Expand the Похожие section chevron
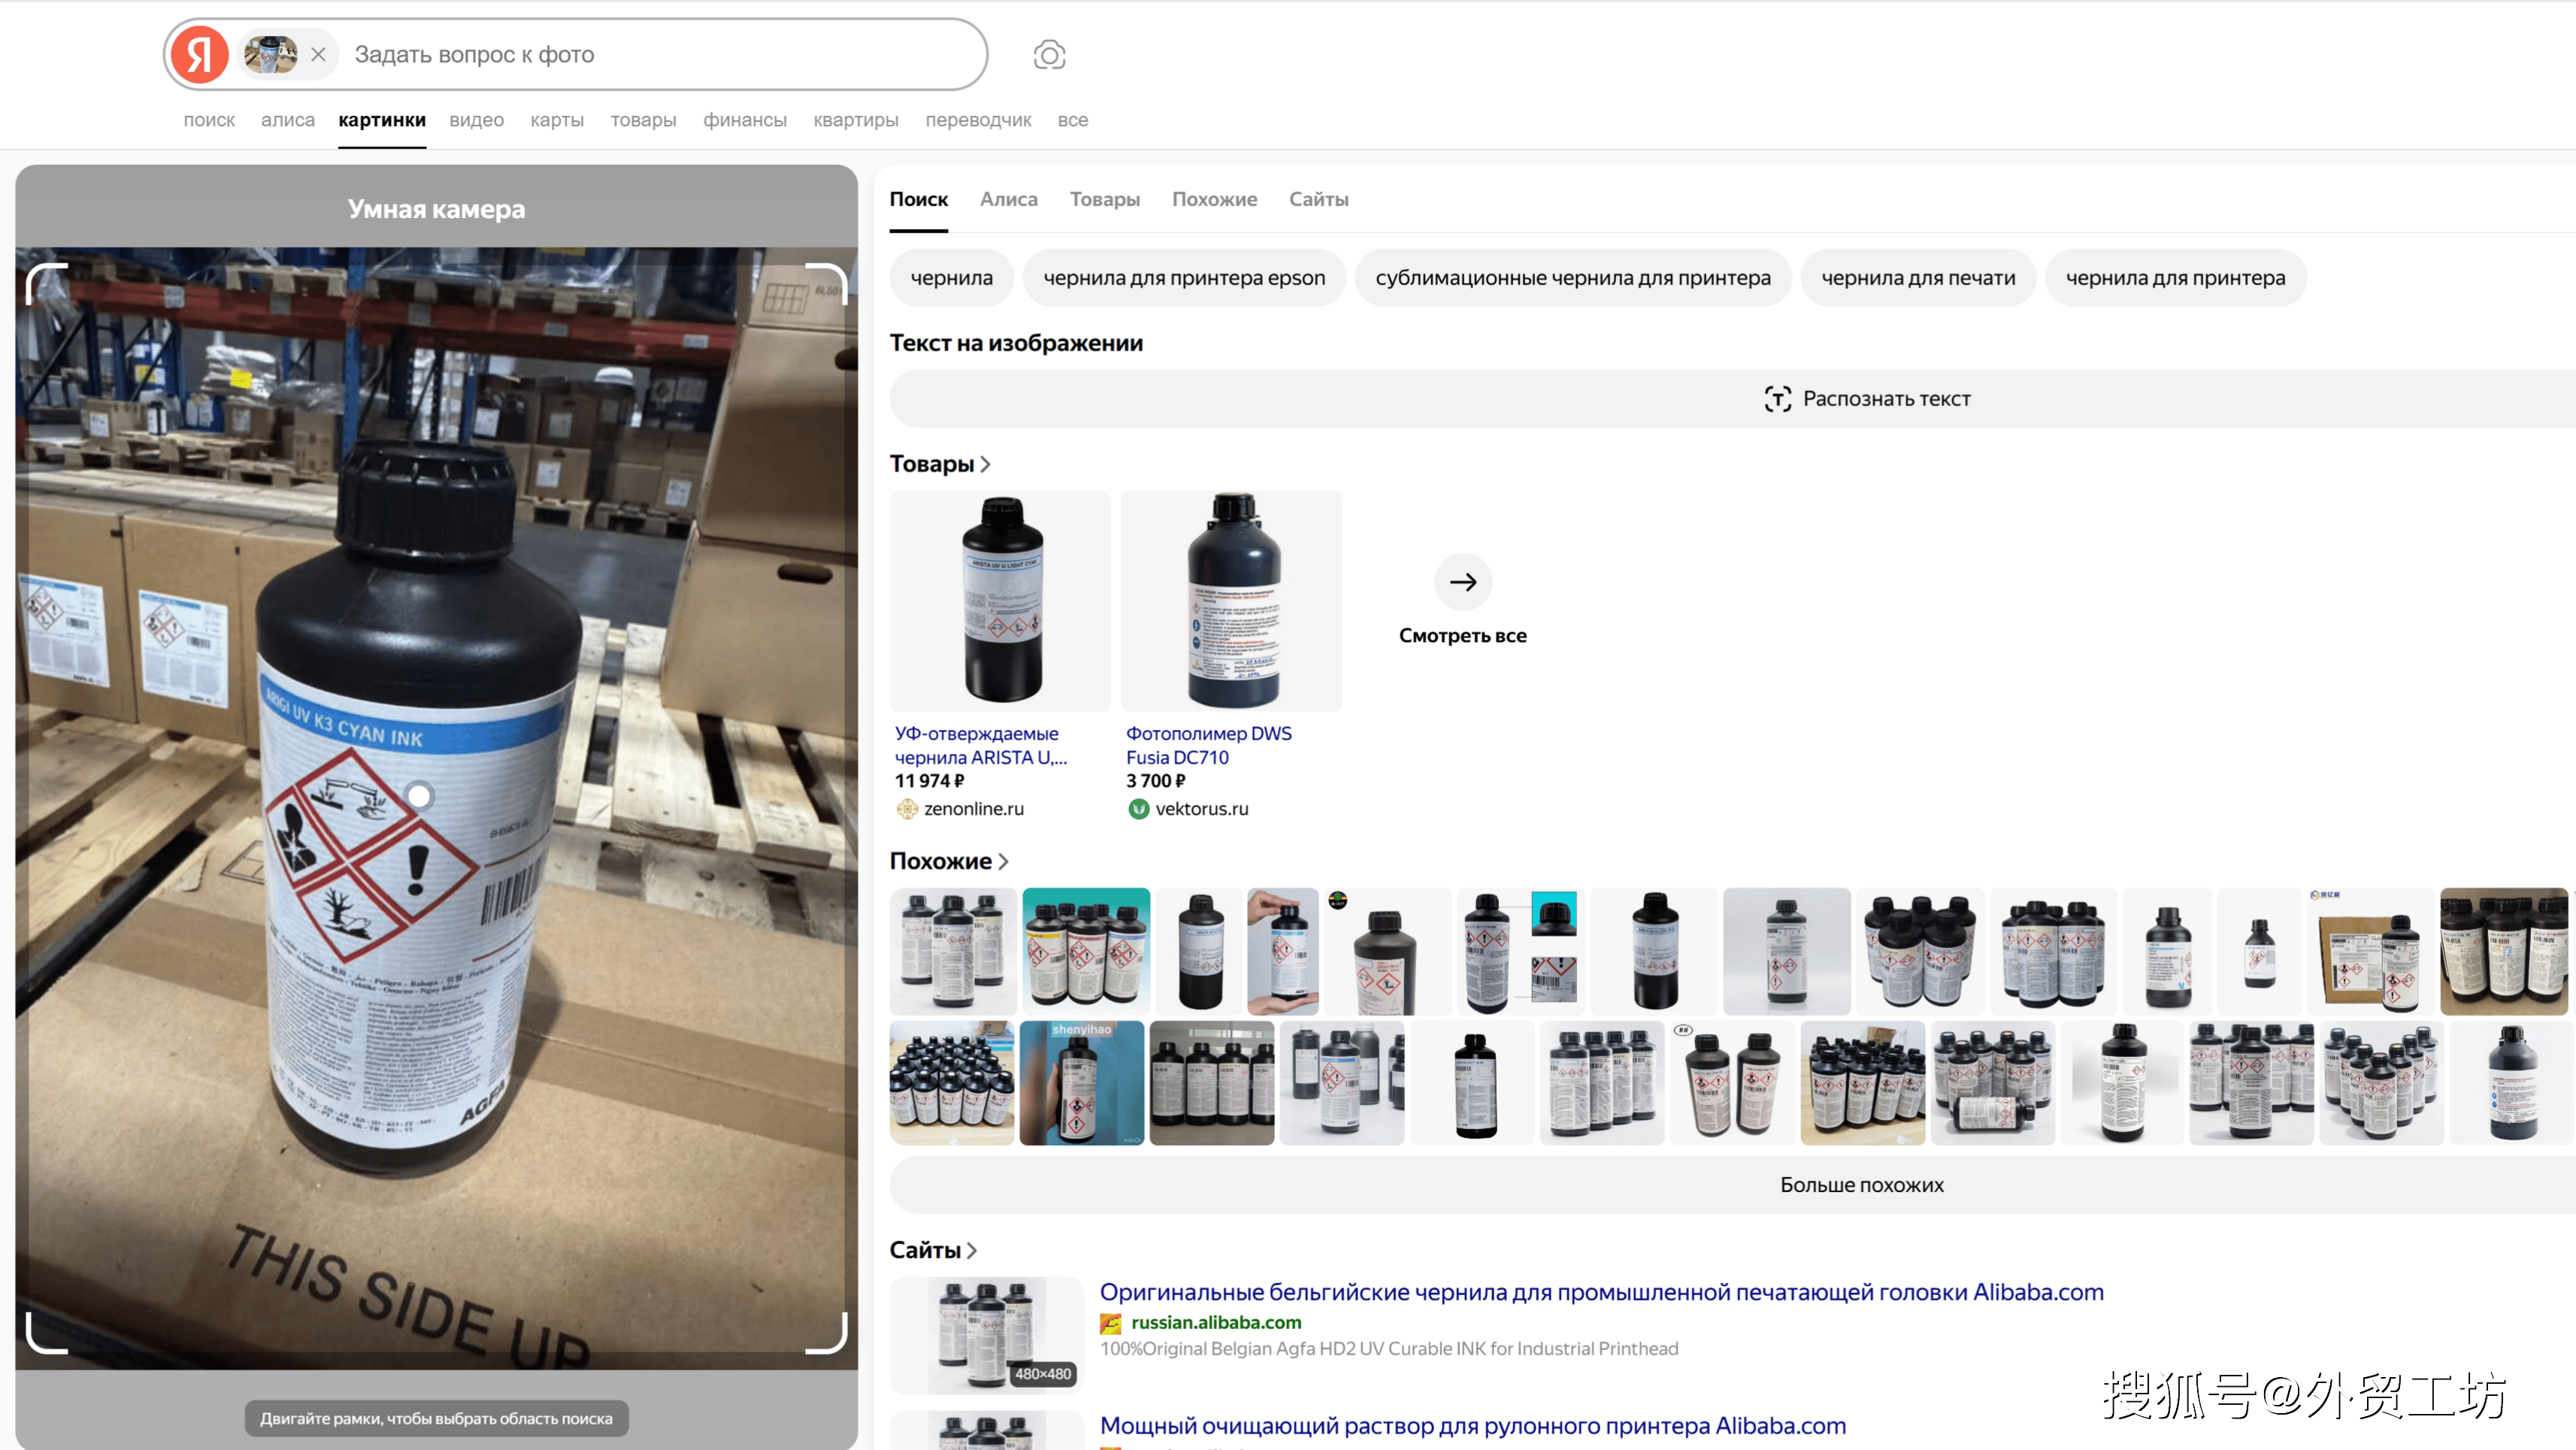The height and width of the screenshot is (1450, 2576). pos(1003,861)
